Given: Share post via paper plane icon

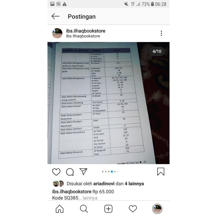Looking at the screenshot, I should [83, 172].
